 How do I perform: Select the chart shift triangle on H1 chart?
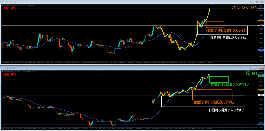(x=211, y=71)
